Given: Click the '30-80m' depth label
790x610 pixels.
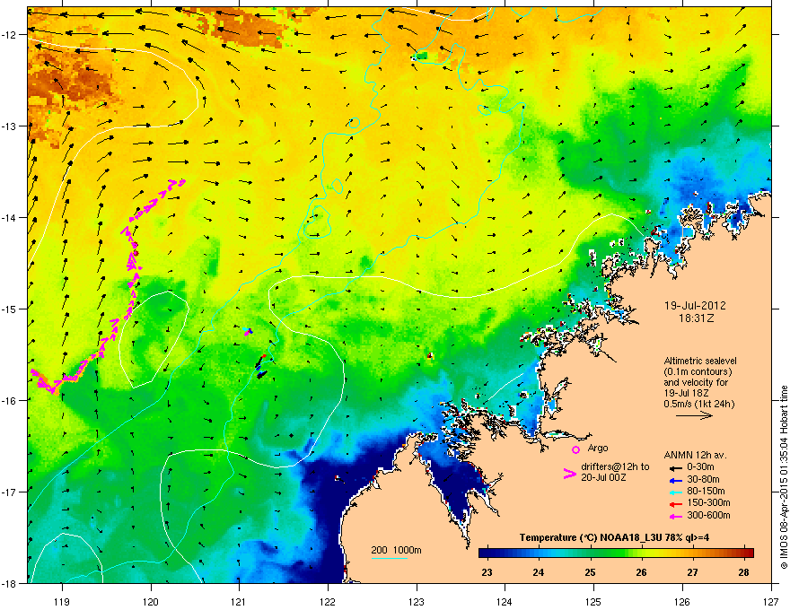Looking at the screenshot, I should (703, 479).
